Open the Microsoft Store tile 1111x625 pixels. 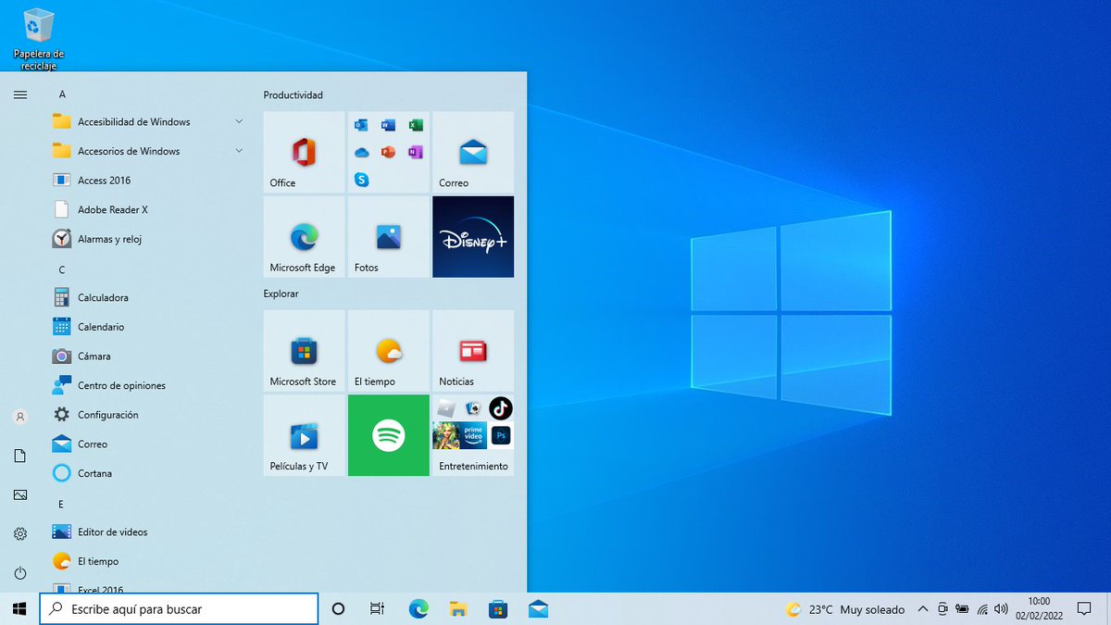click(x=303, y=351)
